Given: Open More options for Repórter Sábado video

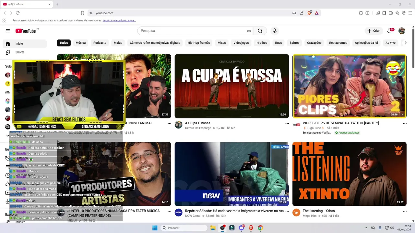Looking at the screenshot, I should pyautogui.click(x=287, y=211).
